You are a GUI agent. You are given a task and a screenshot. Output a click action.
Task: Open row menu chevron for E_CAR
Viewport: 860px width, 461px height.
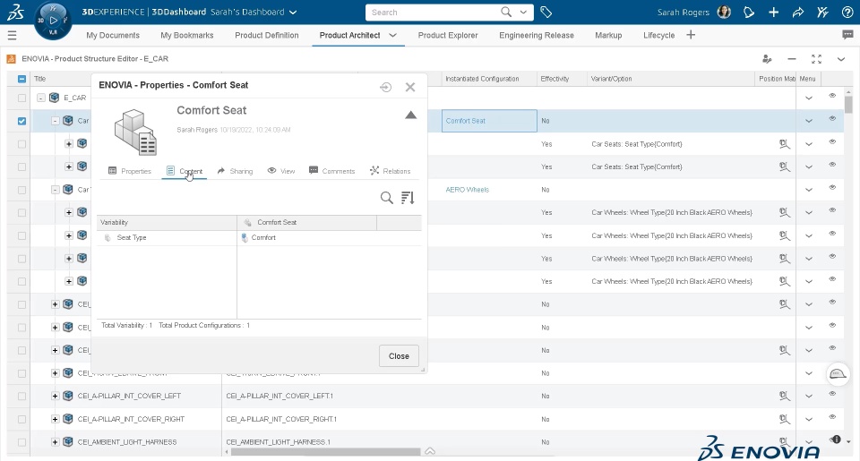pos(808,98)
